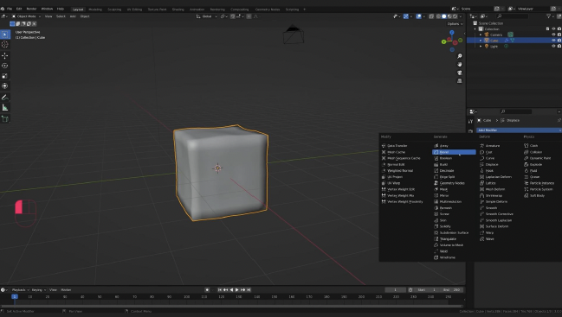Click the navigation gizmo Z axis
Viewport: 562px width, 317px height.
click(452, 33)
